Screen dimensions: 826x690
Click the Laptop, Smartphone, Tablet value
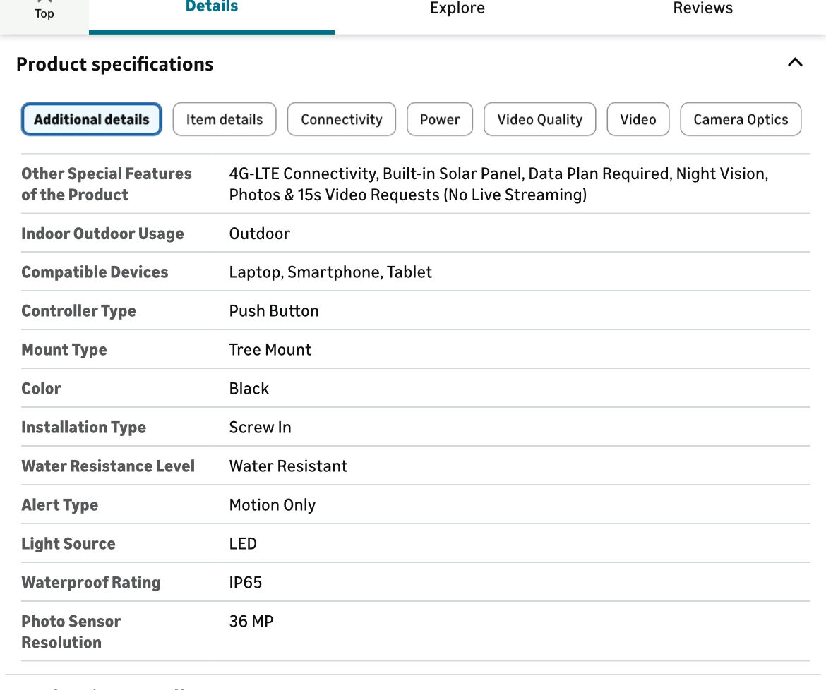pyautogui.click(x=330, y=272)
